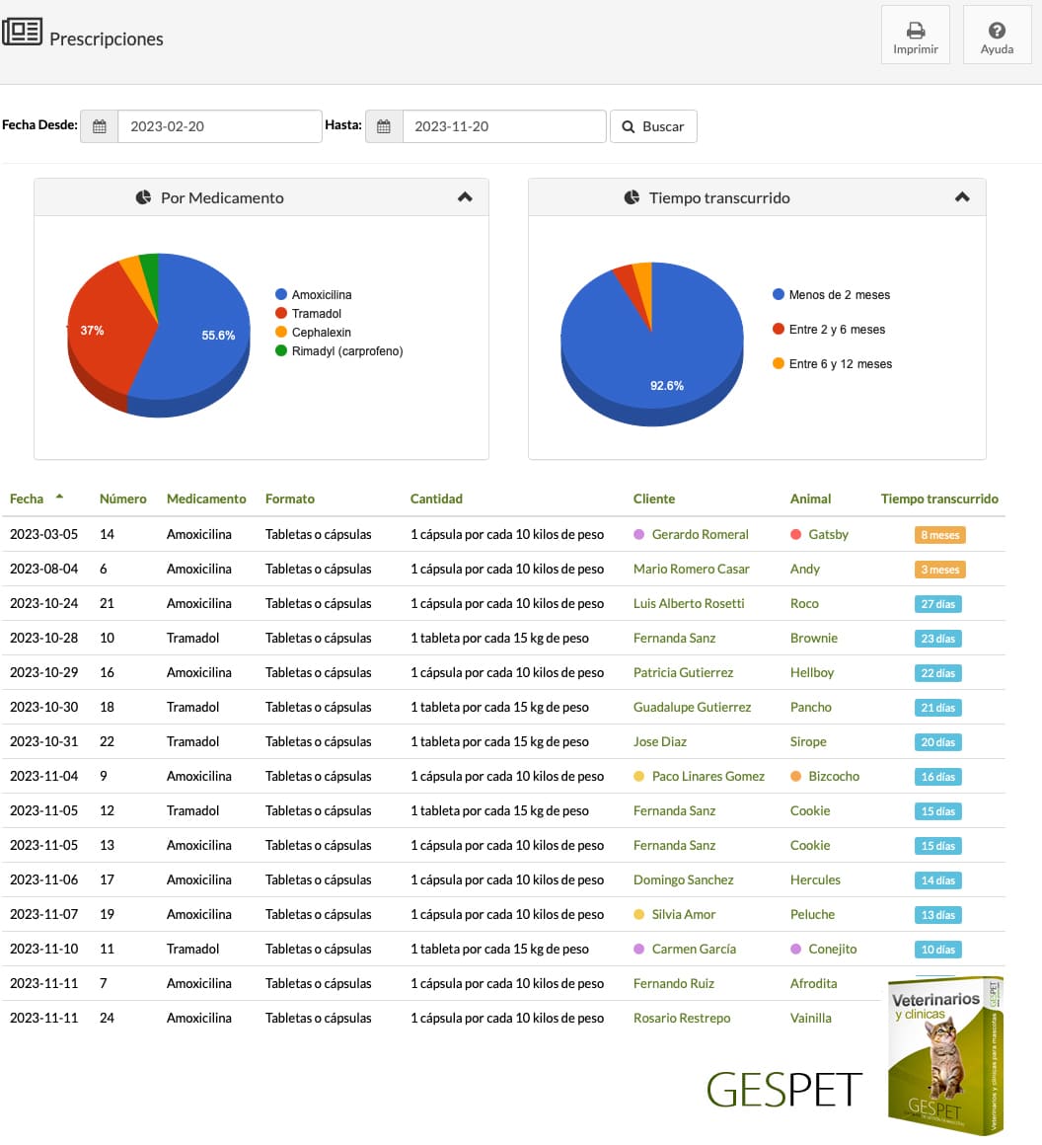The height and width of the screenshot is (1145, 1042).
Task: Open calendar icon for Fecha Desde
Action: click(x=100, y=126)
